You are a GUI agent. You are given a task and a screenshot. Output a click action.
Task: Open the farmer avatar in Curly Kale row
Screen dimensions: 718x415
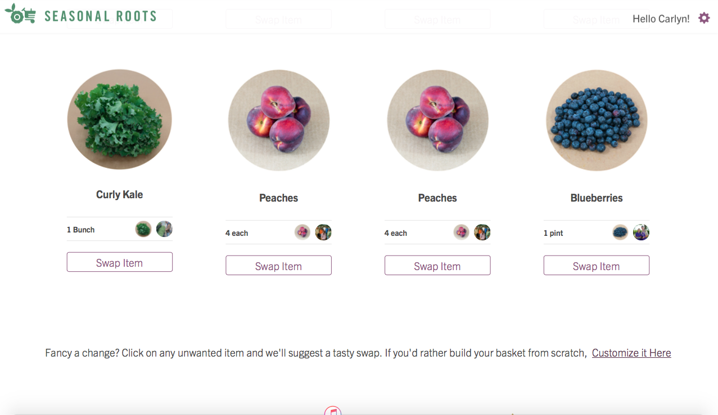click(164, 229)
